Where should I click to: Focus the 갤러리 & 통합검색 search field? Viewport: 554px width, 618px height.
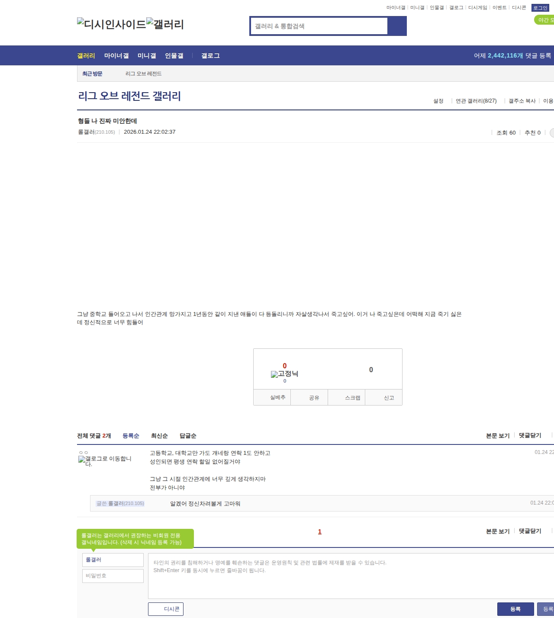pos(319,26)
